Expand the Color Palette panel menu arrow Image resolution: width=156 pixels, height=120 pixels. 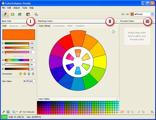coord(117,99)
